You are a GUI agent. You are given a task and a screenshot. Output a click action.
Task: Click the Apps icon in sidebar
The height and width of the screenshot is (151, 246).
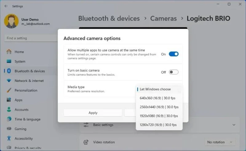coord(9,100)
